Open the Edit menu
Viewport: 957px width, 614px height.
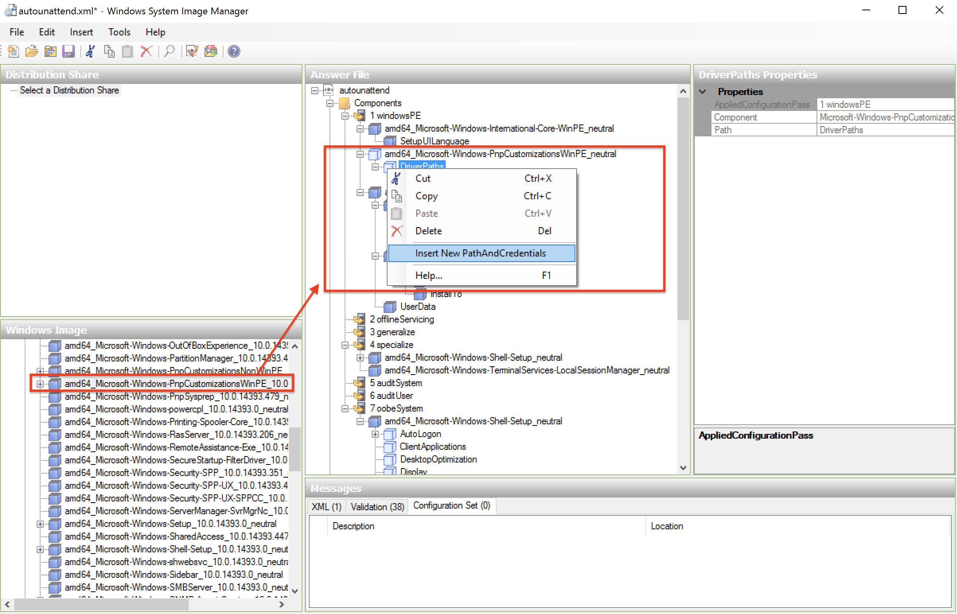click(x=47, y=32)
